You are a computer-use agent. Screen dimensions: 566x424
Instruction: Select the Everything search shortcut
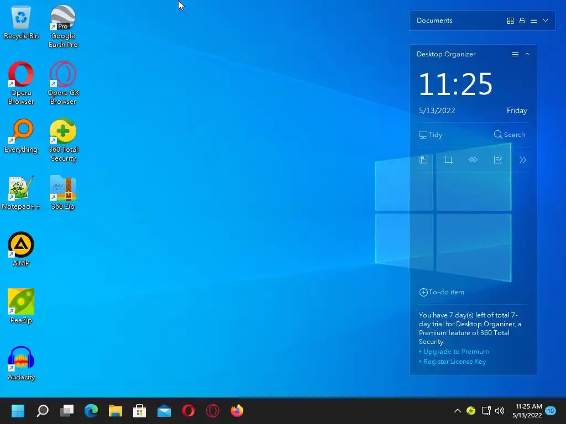coord(21,136)
